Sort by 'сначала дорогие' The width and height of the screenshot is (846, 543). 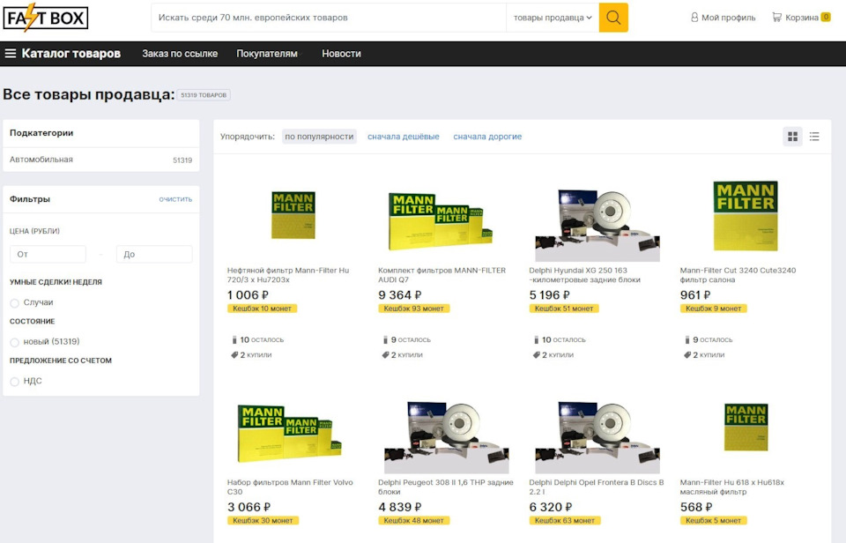tap(487, 137)
